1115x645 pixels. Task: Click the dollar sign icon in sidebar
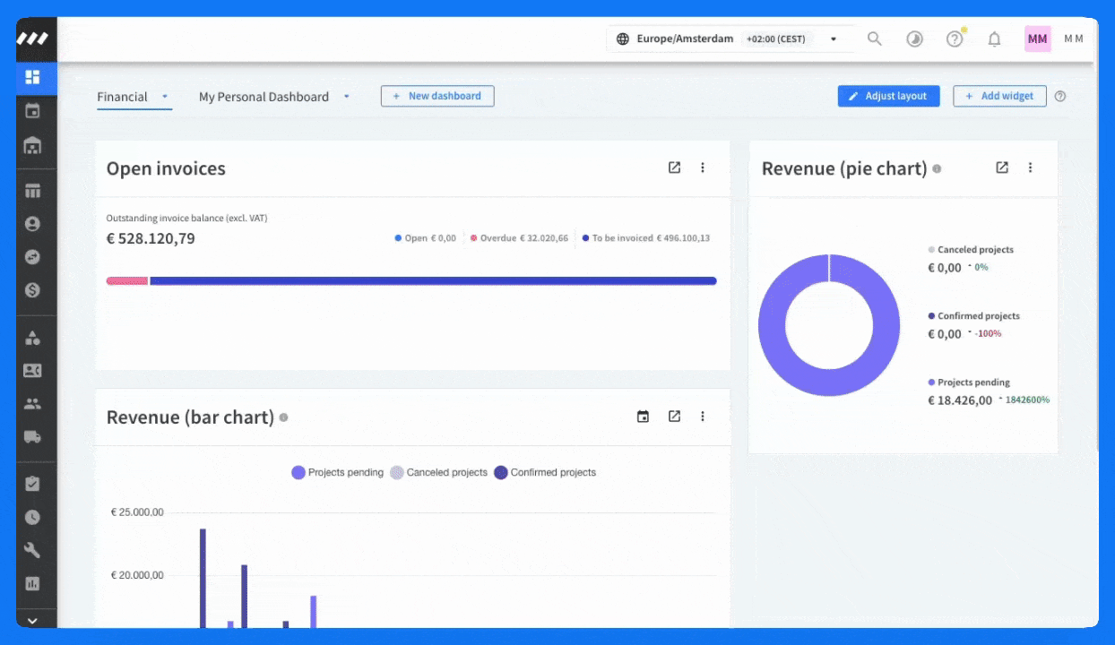[32, 290]
